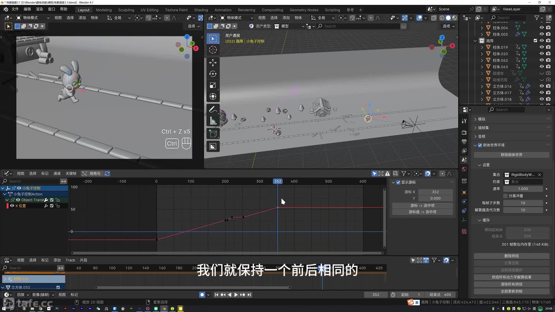Toggle the 显示游标 checkbox

[x=398, y=182]
